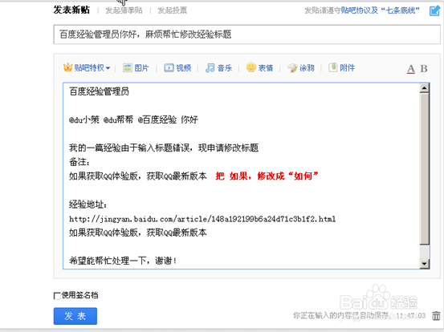Click the jingyan.baidu.com article URL text
The image size is (444, 332).
pos(202,219)
